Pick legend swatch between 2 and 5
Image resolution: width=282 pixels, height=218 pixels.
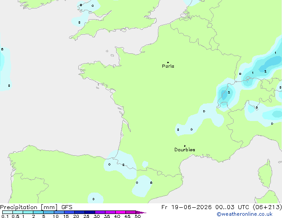[38, 212]
